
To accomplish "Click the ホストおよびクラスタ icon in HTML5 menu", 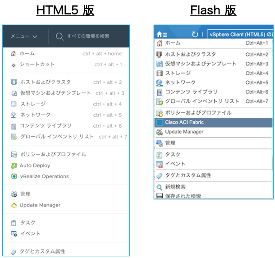I will [x=14, y=82].
